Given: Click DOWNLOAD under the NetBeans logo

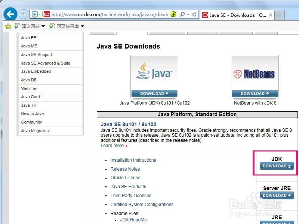Looking at the screenshot, I should pyautogui.click(x=255, y=94).
